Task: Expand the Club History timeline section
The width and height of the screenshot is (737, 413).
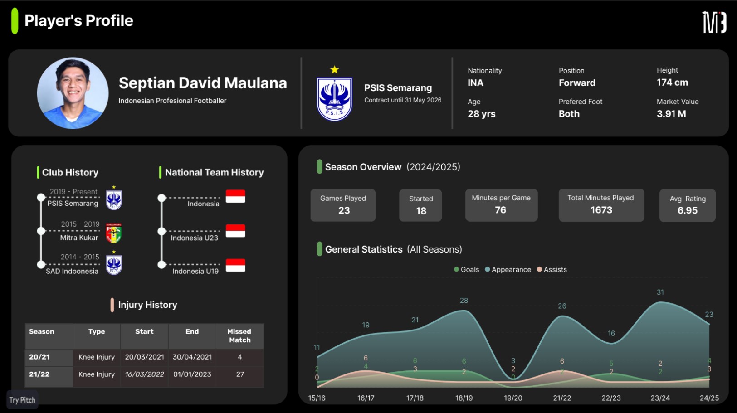Action: pyautogui.click(x=70, y=172)
